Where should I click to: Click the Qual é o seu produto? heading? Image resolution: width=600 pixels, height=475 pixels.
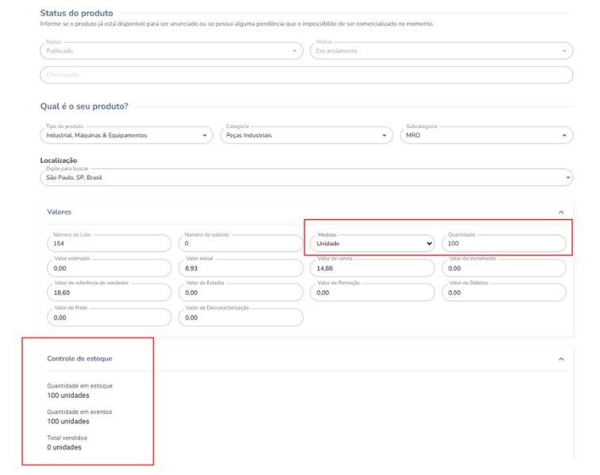pos(84,106)
